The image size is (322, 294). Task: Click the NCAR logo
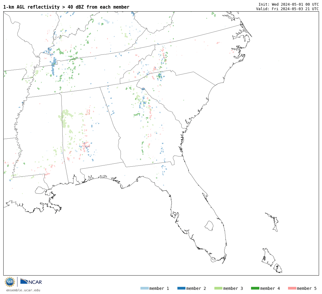point(31,282)
